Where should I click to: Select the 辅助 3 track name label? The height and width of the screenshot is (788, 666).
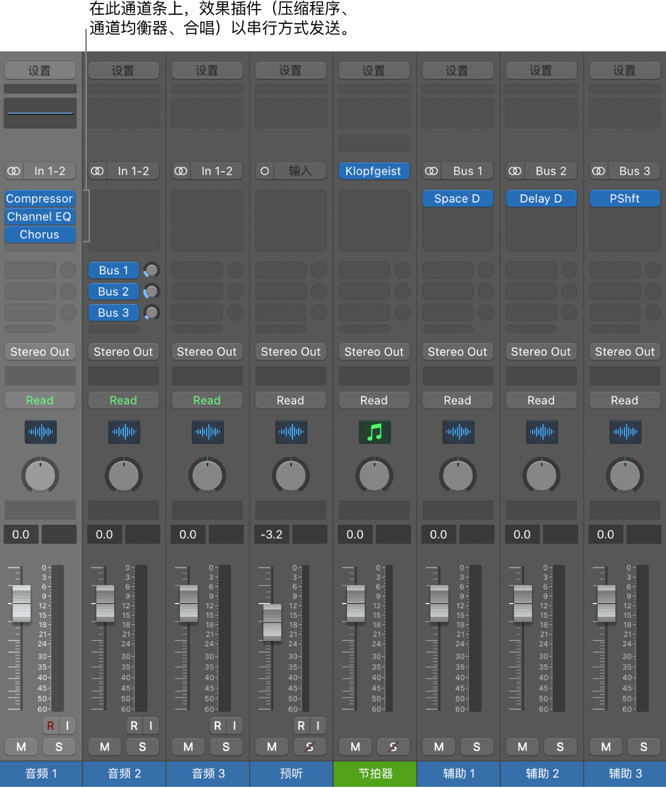pyautogui.click(x=625, y=774)
